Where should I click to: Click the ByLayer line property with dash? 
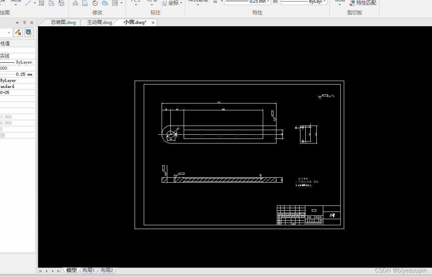tap(17, 62)
